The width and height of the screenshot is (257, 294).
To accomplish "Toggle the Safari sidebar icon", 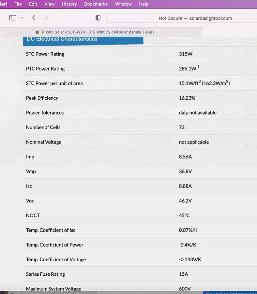I will point(13,18).
